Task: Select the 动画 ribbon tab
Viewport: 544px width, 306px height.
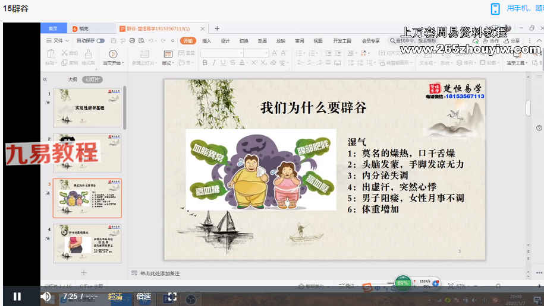Action: click(262, 40)
